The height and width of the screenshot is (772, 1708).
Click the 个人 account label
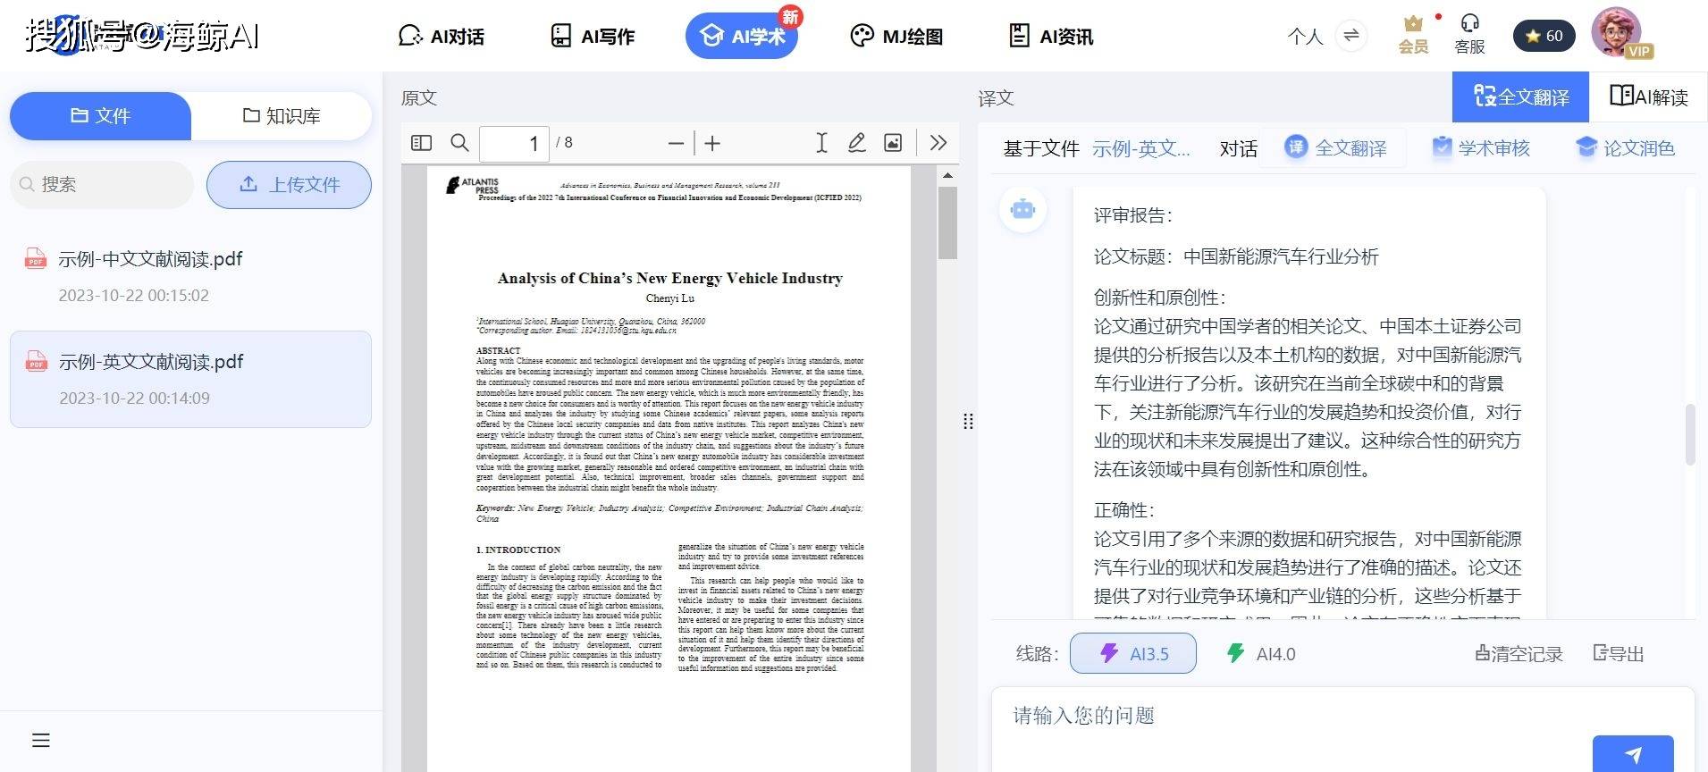coord(1305,37)
